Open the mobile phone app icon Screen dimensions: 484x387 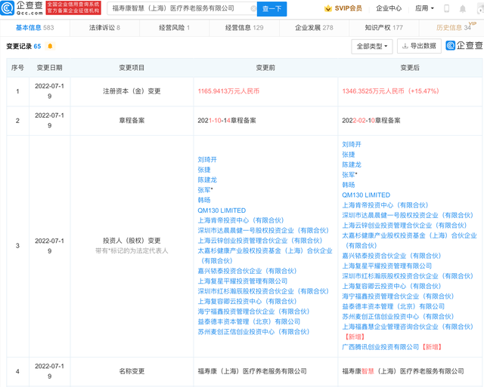(x=445, y=8)
